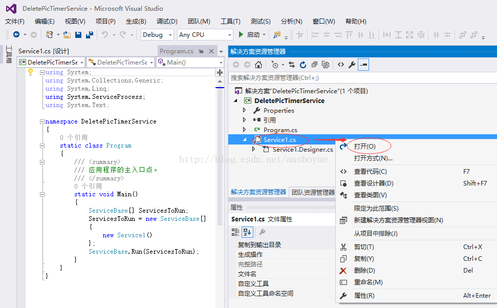This screenshot has width=497, height=308.
Task: Expand the 引用 references node
Action: 244,120
